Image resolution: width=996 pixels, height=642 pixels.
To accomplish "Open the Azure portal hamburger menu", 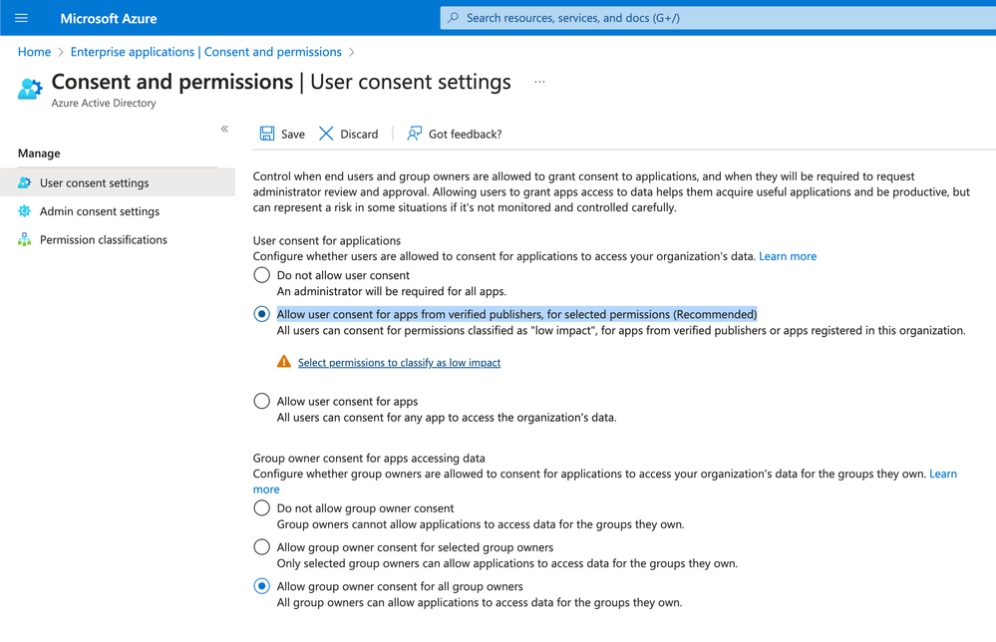I will click(x=21, y=18).
